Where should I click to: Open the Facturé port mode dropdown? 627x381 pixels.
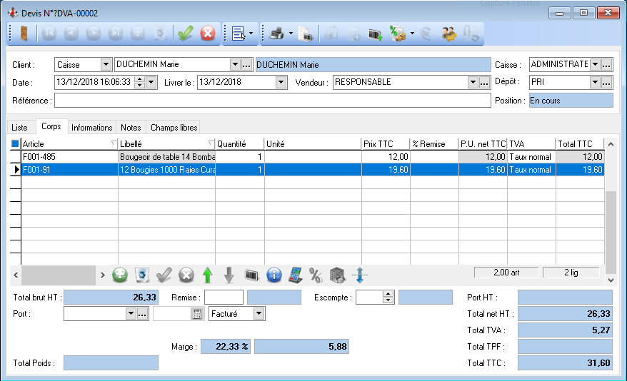coord(259,314)
